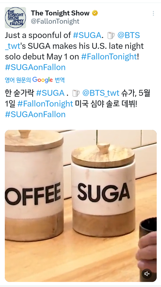Follow the #FallonTonight hashtag in English text
This screenshot has height=287, width=161.
(x=109, y=57)
